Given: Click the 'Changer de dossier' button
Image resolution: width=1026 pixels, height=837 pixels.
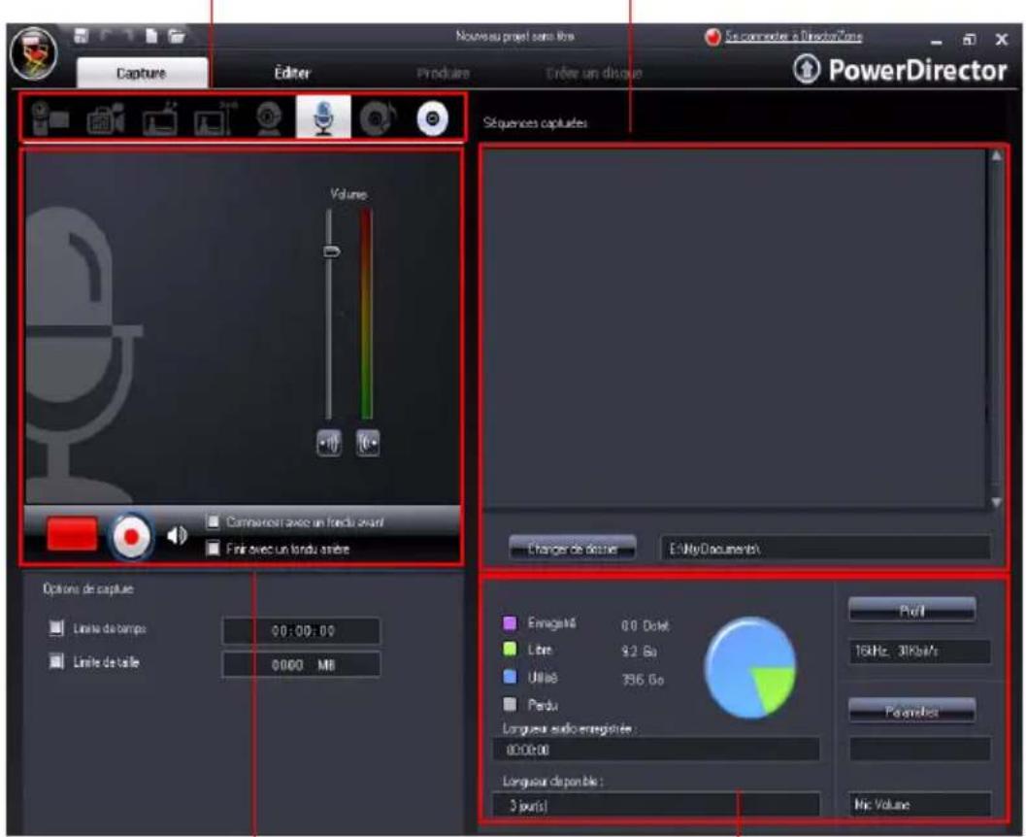Looking at the screenshot, I should (573, 549).
